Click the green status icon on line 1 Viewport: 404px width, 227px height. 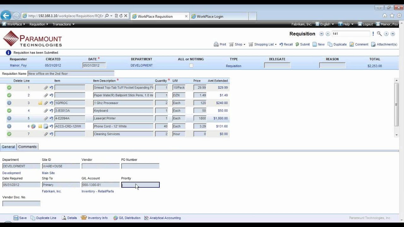(x=9, y=88)
